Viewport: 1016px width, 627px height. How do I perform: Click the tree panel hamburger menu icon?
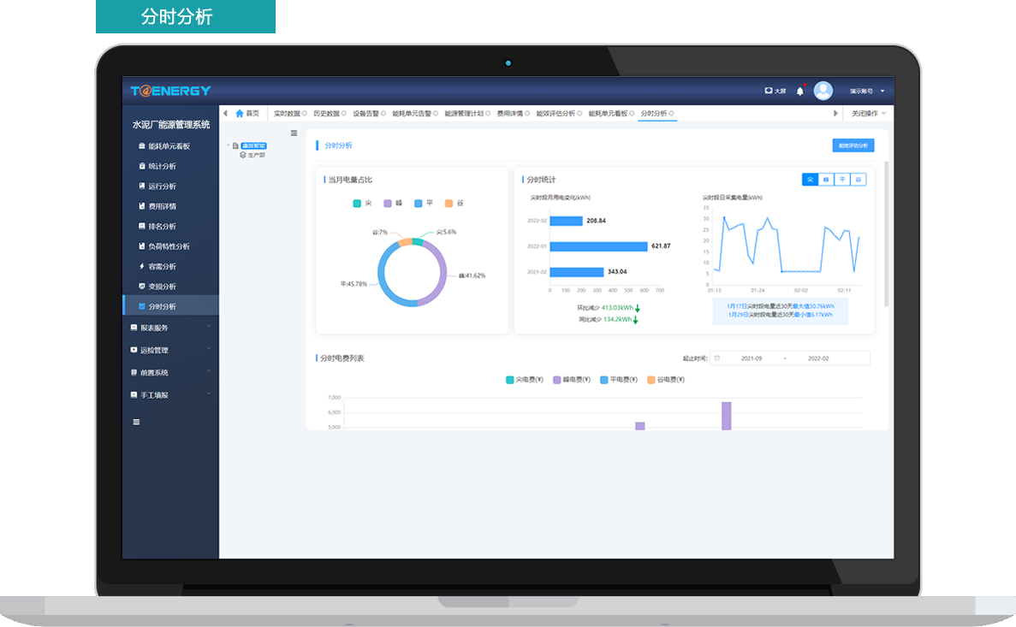point(294,133)
